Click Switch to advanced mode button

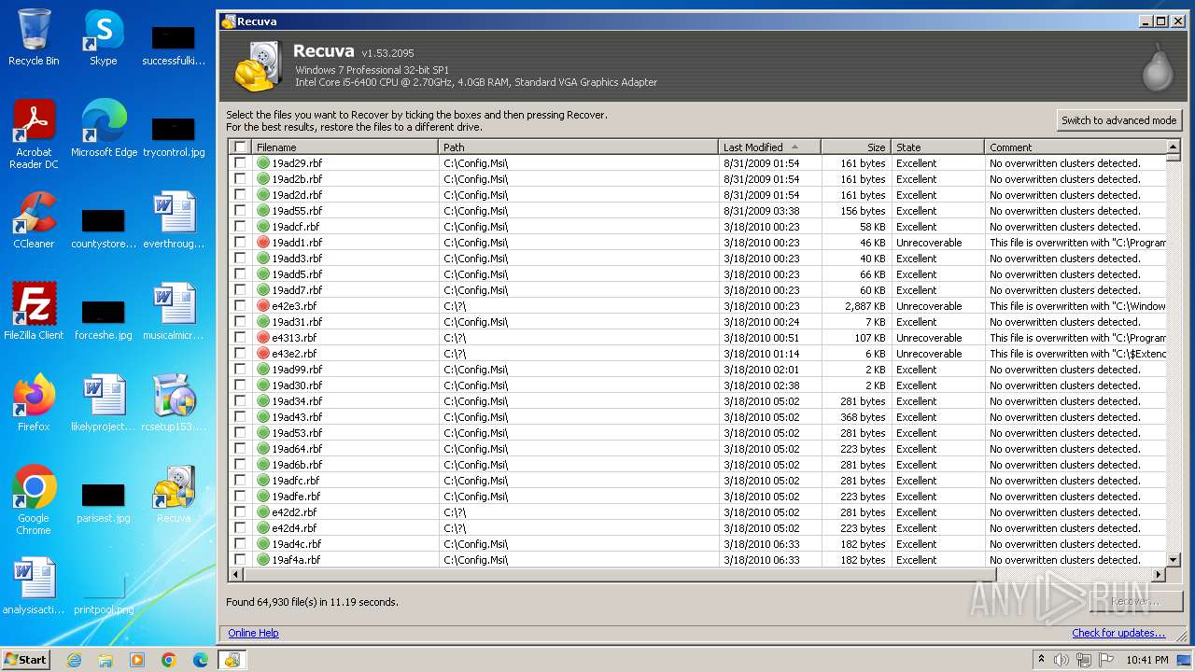(x=1118, y=120)
